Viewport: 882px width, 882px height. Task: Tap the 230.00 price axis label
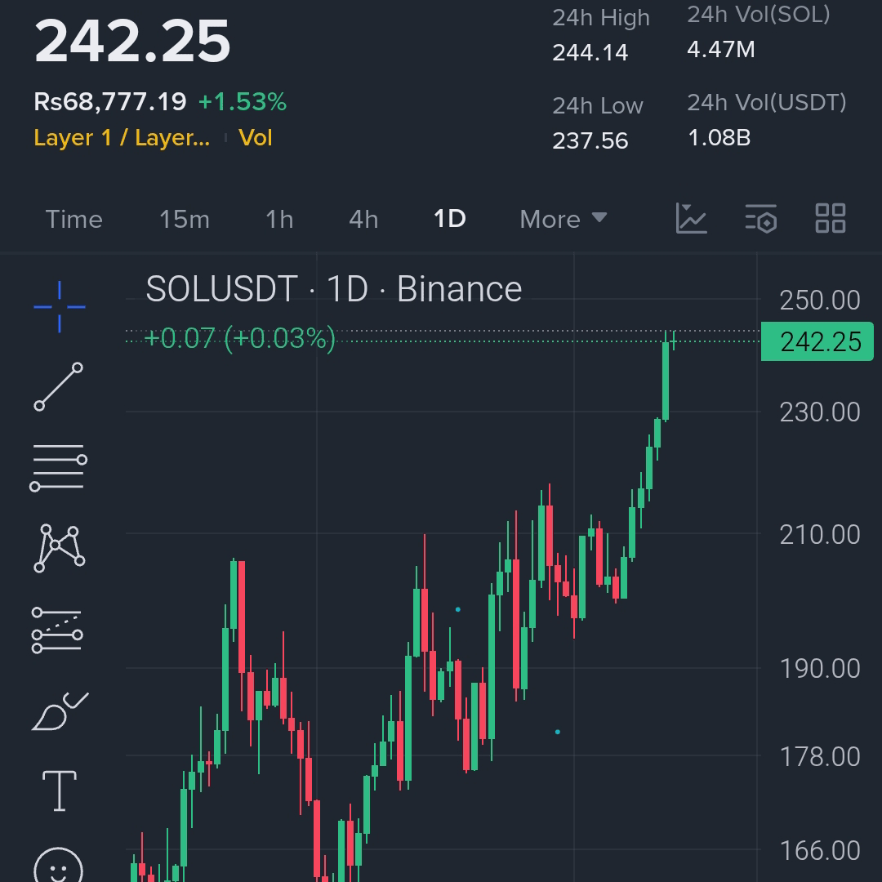tap(820, 412)
